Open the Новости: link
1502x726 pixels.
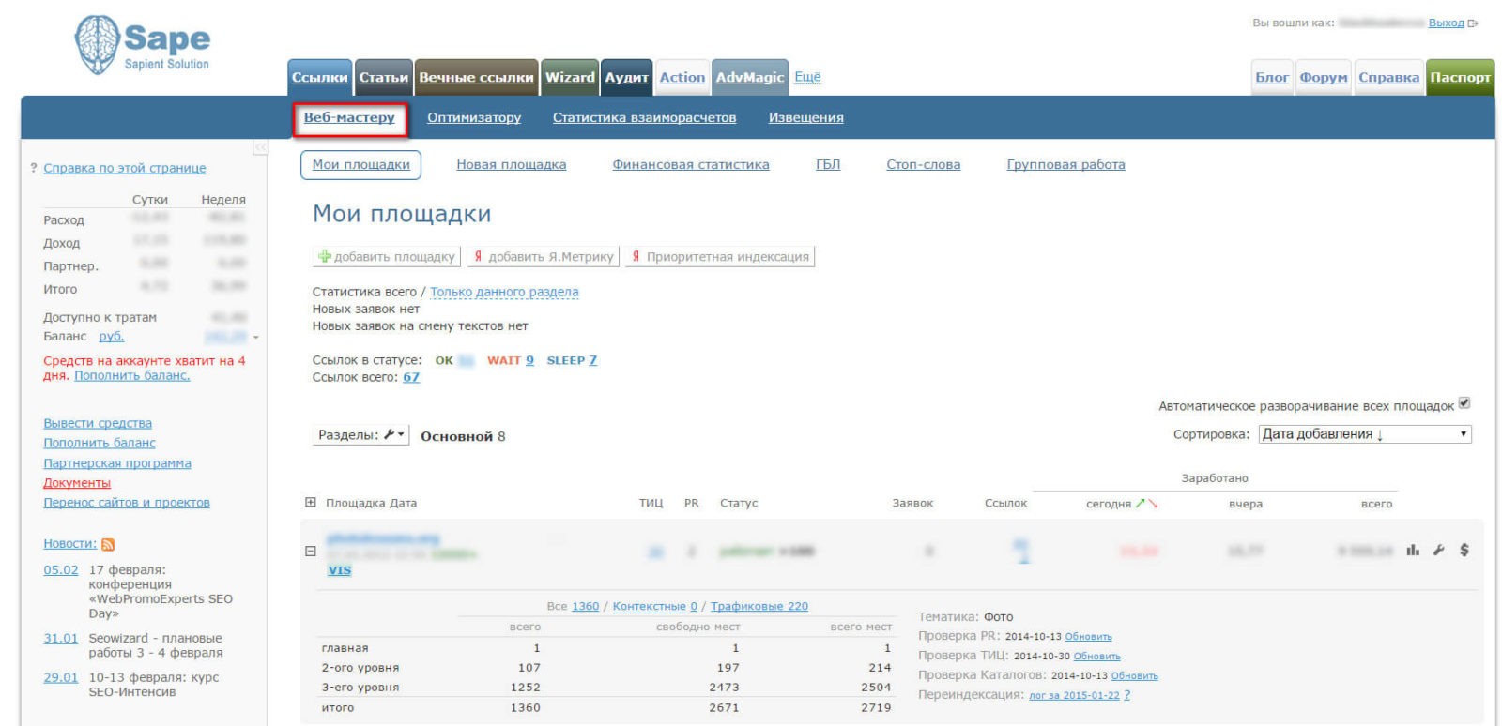(70, 544)
